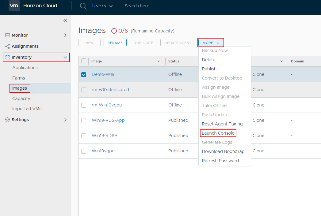
Task: Click the Settings gear icon
Action: click(7, 120)
